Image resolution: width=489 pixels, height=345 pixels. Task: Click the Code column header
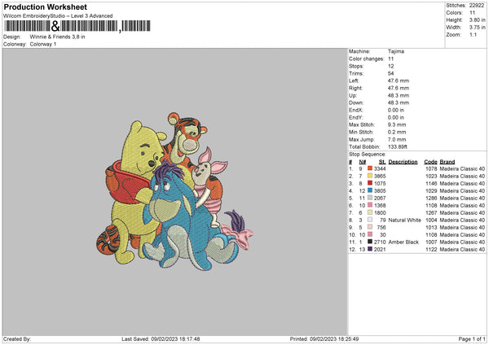(430, 161)
